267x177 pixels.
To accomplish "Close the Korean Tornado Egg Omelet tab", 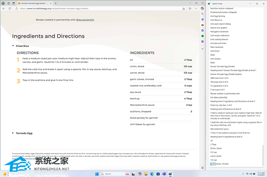I will coord(51,3).
